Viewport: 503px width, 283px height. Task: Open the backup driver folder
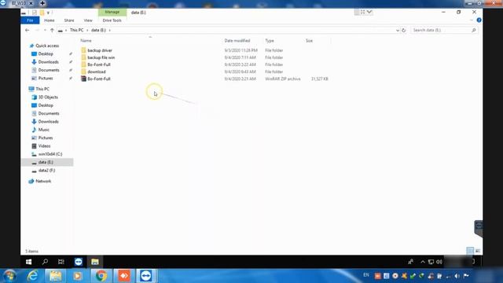tap(100, 50)
